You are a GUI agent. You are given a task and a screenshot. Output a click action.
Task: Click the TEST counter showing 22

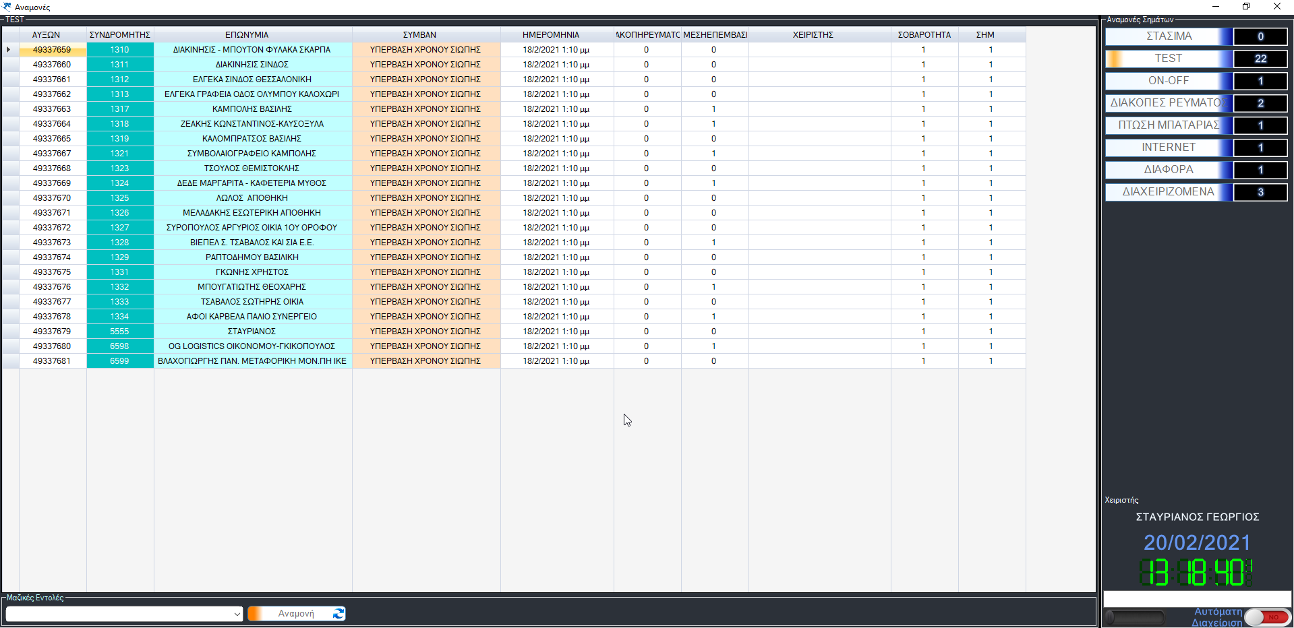coord(1260,59)
